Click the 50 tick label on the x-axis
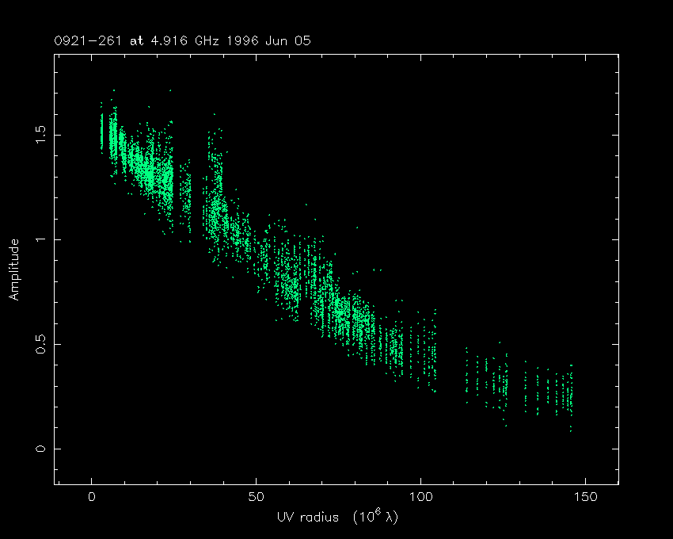Viewport: 673px width, 539px height. click(256, 497)
